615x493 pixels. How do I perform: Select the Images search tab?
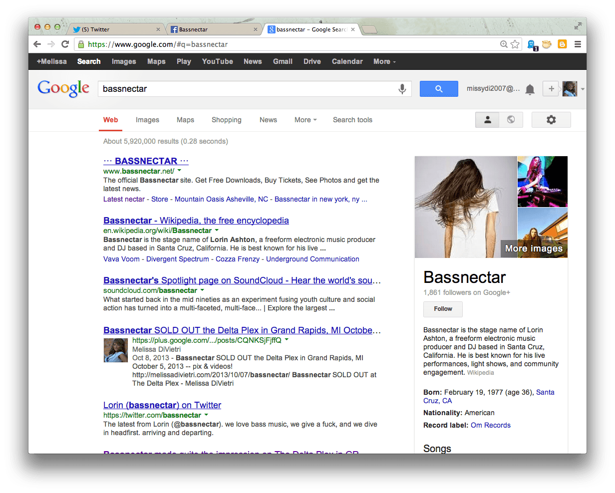[x=147, y=120]
